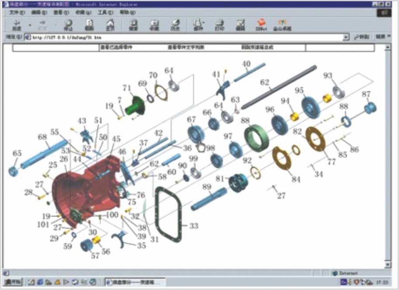
Task: Expand the address bar dropdown arrow
Action: (x=346, y=38)
